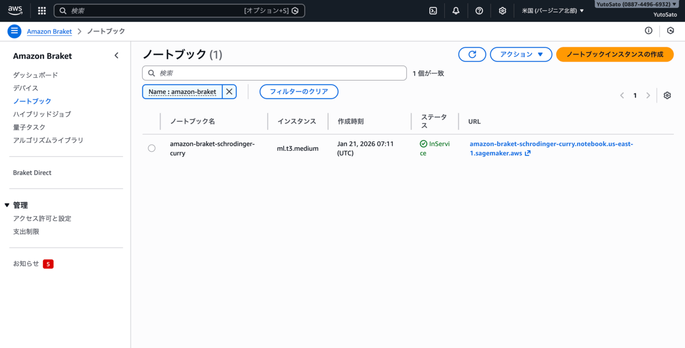Image resolution: width=685 pixels, height=348 pixels.
Task: Remove the Name: amazon-braket filter token
Action: (x=229, y=92)
